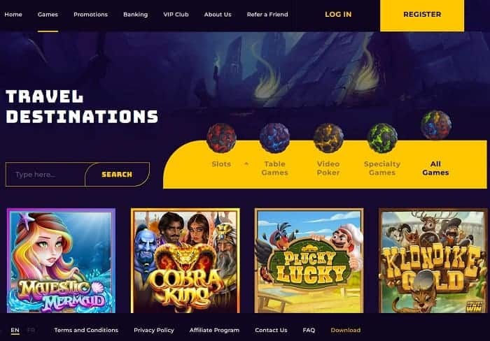Screen dimensions: 490x341
Task: Click the Download link in footer
Action: pos(345,330)
